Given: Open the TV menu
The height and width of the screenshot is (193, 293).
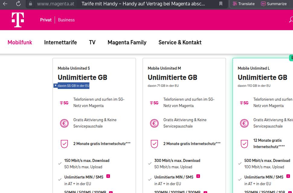Looking at the screenshot, I should click(x=92, y=43).
